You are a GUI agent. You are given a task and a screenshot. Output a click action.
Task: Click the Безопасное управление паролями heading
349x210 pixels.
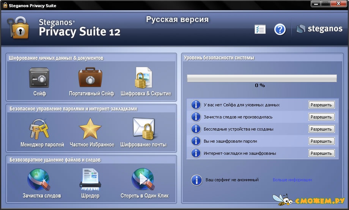click(x=73, y=109)
